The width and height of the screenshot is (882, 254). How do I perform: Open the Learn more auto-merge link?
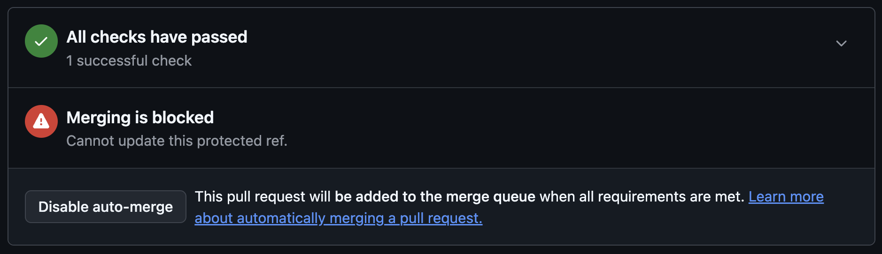click(786, 197)
